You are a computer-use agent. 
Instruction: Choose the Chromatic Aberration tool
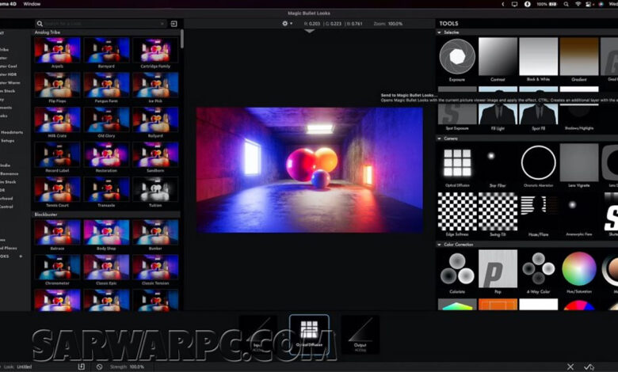539,162
